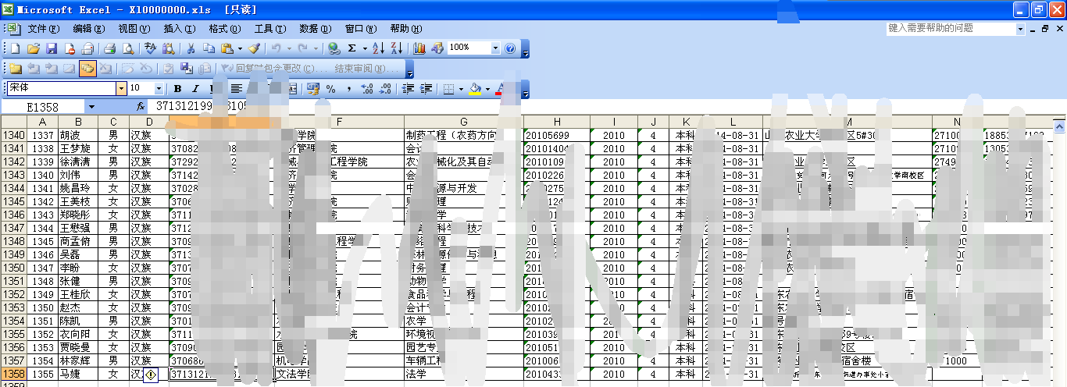Show the Drawing toolbar
The image size is (1067, 387).
(x=437, y=48)
